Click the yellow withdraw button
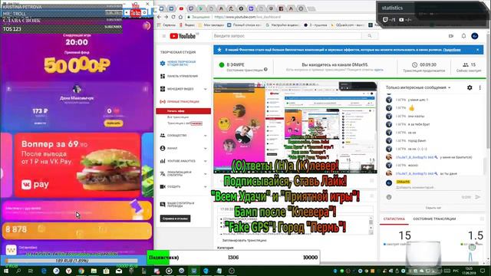491x276 pixels. point(114,123)
